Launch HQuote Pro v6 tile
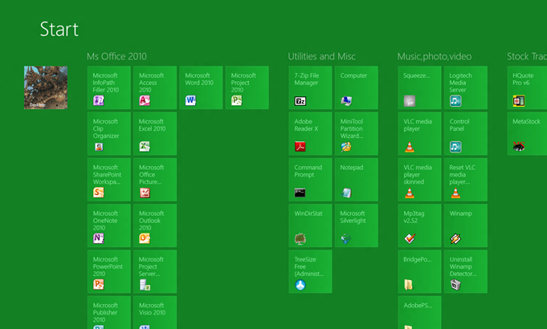 coord(527,87)
